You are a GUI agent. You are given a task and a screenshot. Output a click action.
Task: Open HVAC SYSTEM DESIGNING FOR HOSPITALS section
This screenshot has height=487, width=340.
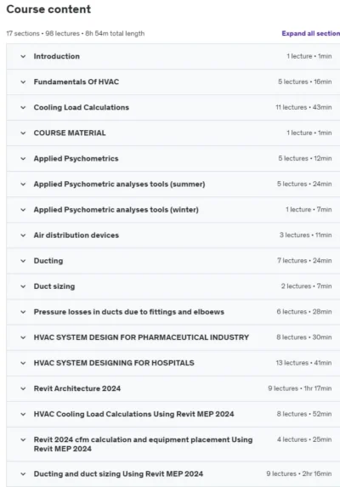(x=114, y=363)
